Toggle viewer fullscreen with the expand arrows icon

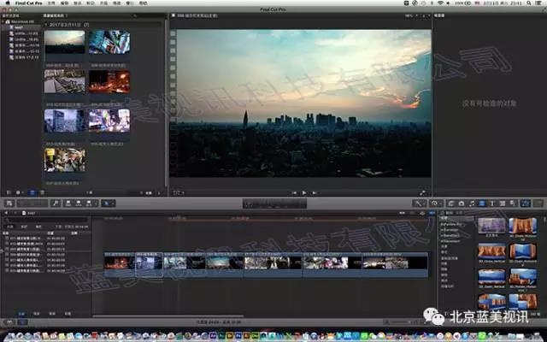(421, 192)
